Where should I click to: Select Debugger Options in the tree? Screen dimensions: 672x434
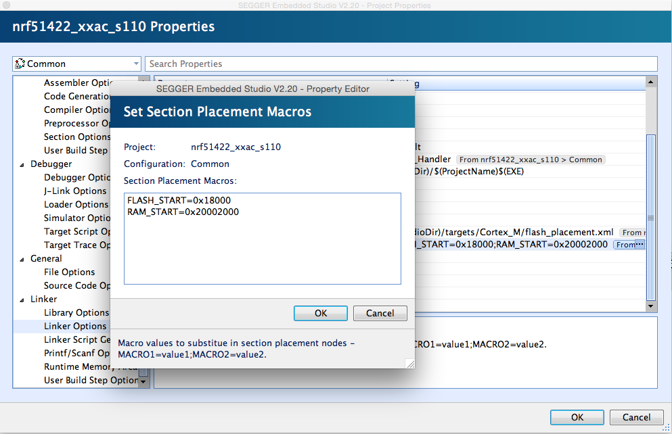click(76, 178)
